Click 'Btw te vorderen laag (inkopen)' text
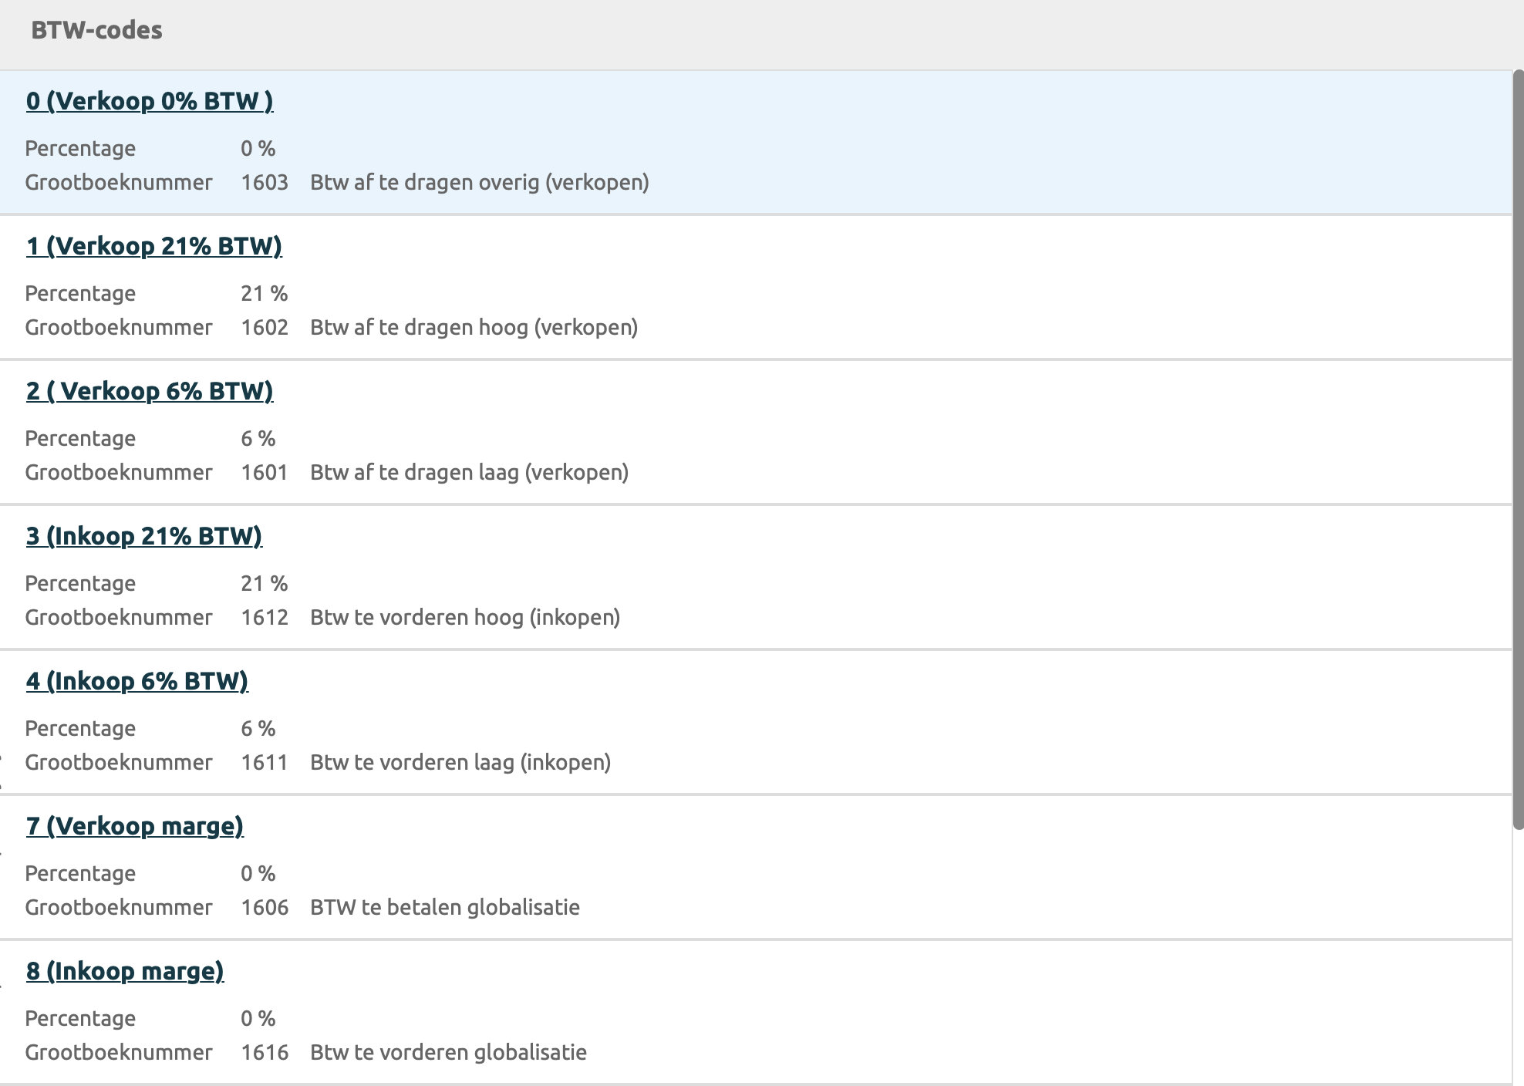Image resolution: width=1524 pixels, height=1086 pixels. coord(460,763)
